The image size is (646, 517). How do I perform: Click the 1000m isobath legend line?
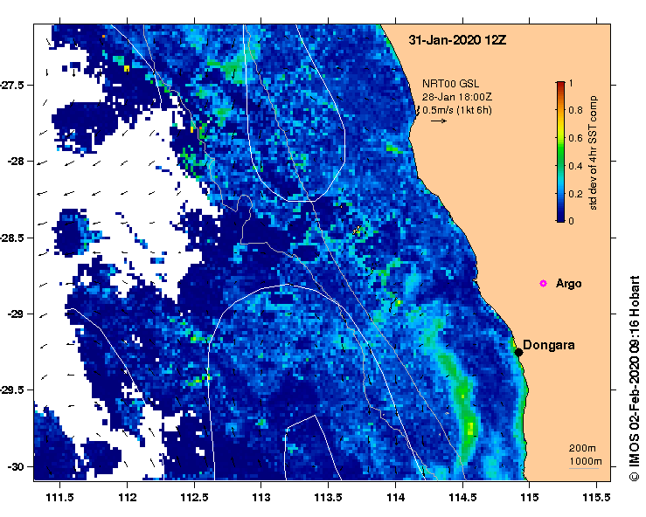(584, 468)
